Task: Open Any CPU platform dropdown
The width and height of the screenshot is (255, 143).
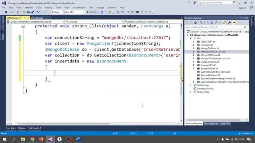Action: 75,12
